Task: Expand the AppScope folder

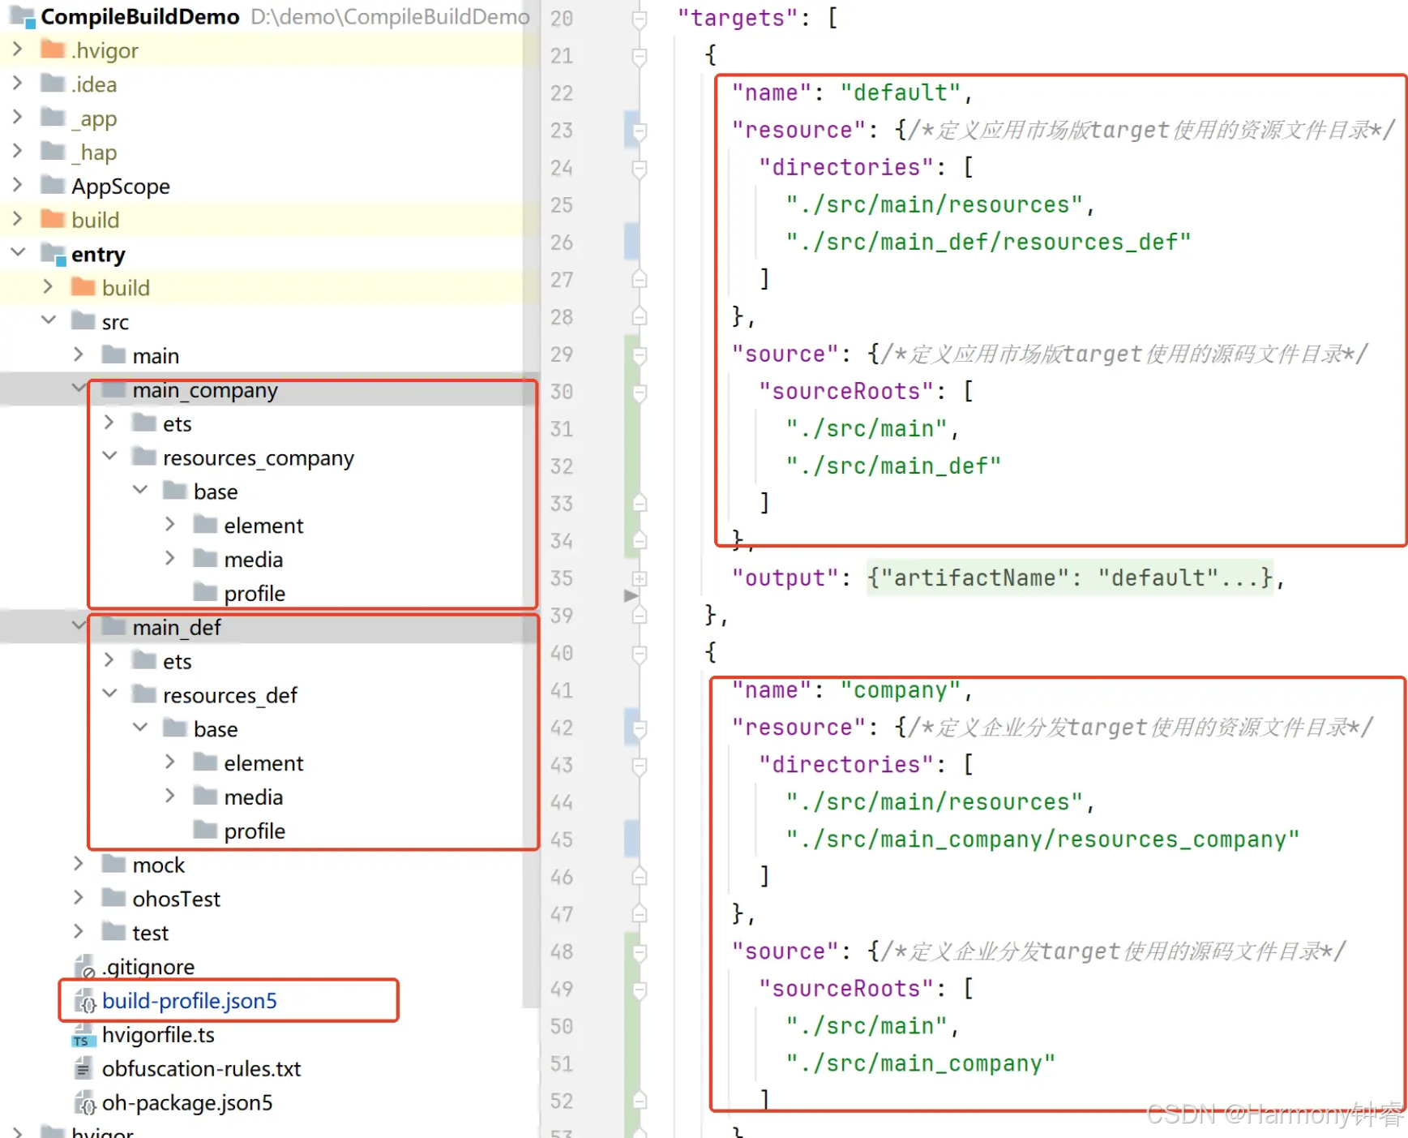Action: tap(17, 186)
